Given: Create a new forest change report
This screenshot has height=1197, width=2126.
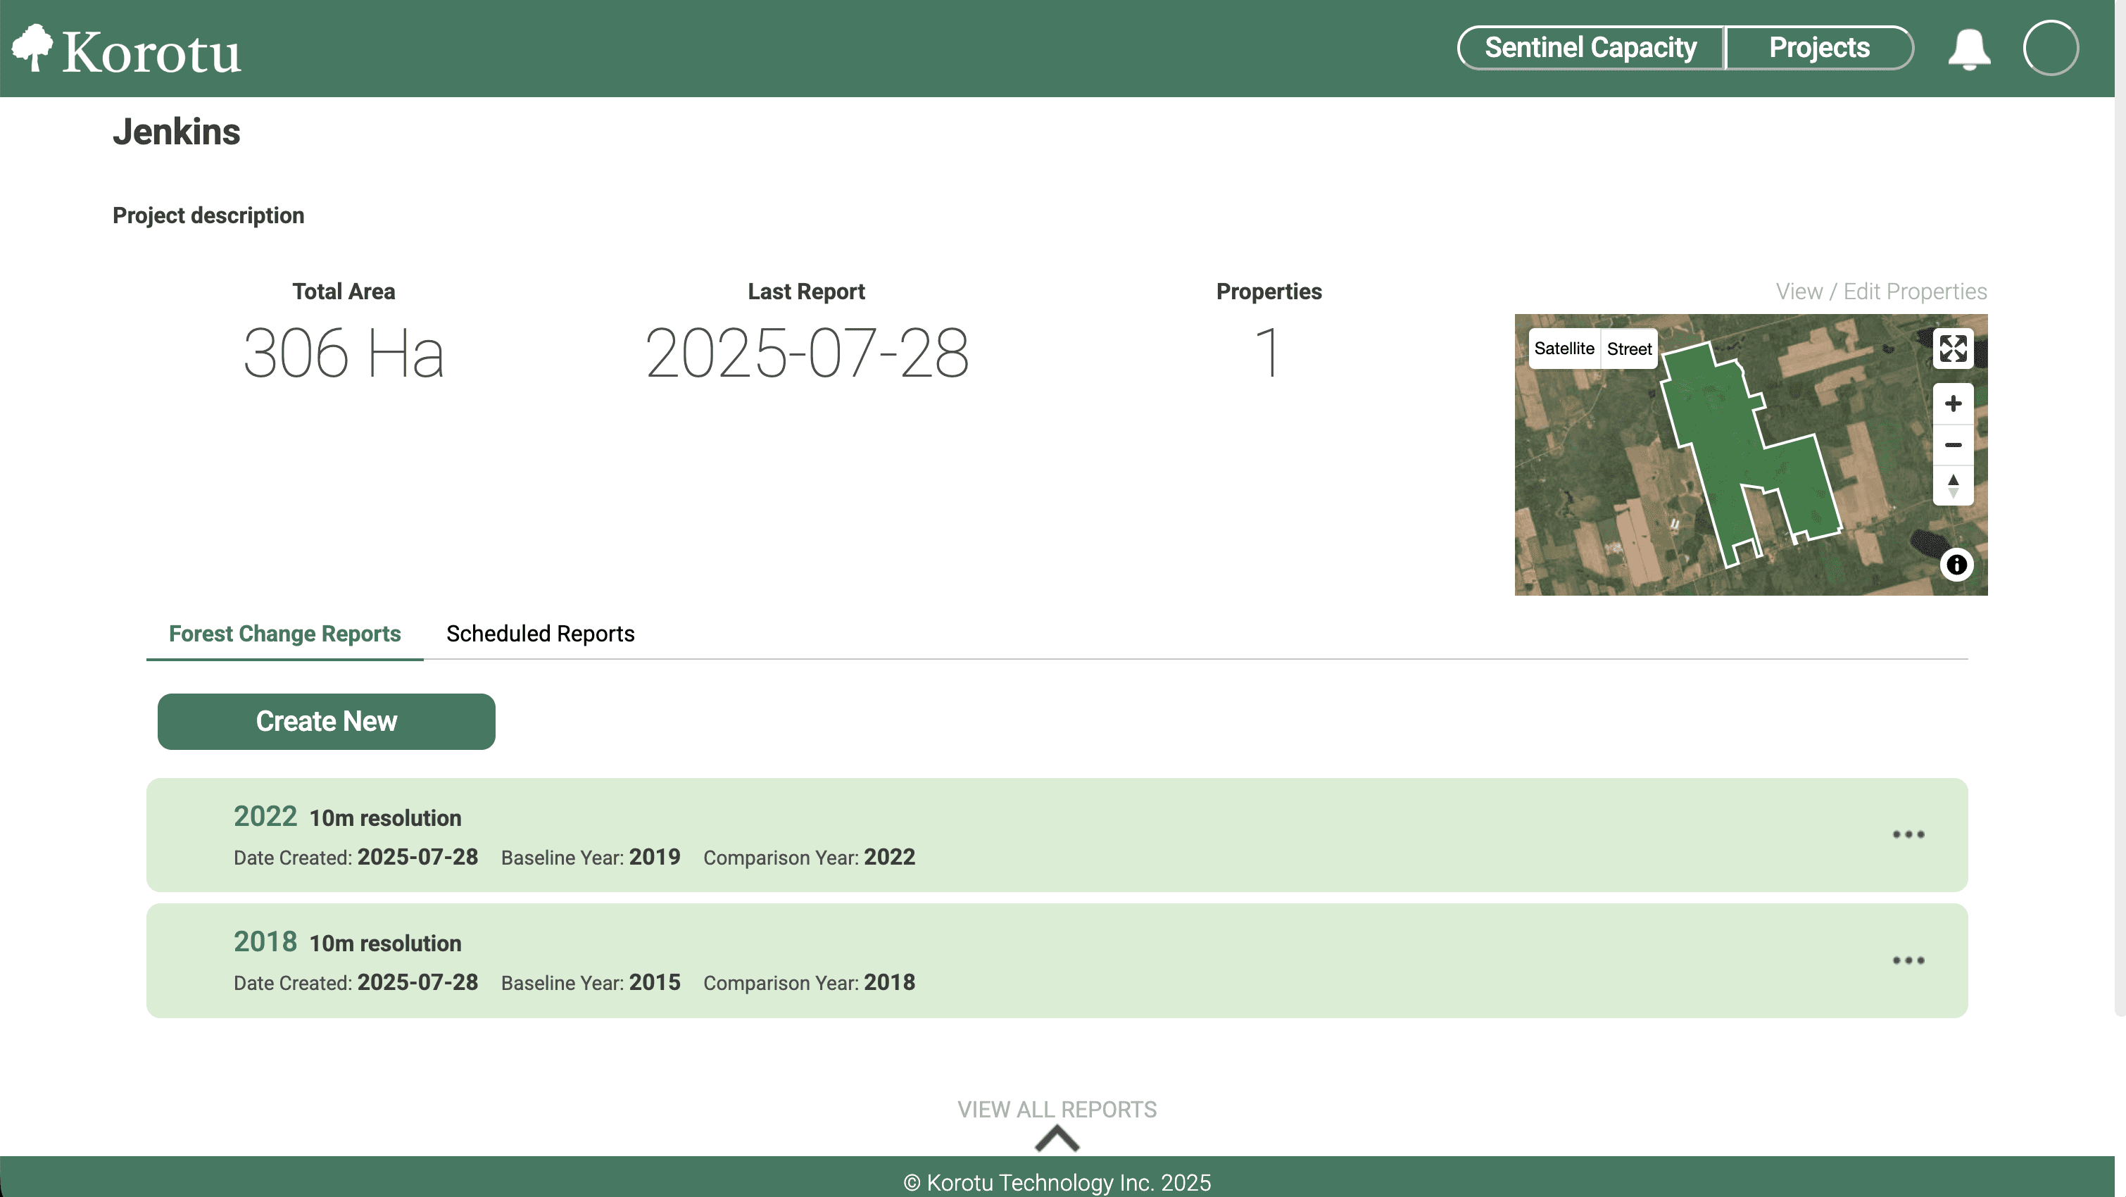Looking at the screenshot, I should point(327,722).
